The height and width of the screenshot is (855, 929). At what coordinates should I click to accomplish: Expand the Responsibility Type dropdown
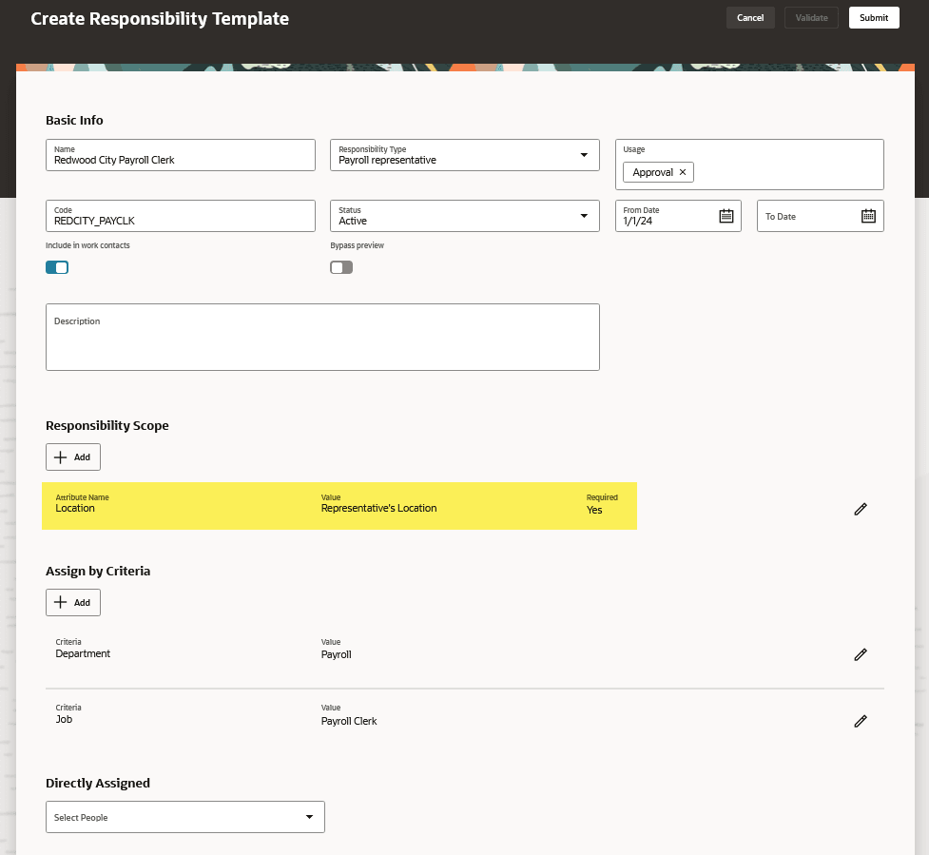(464, 155)
